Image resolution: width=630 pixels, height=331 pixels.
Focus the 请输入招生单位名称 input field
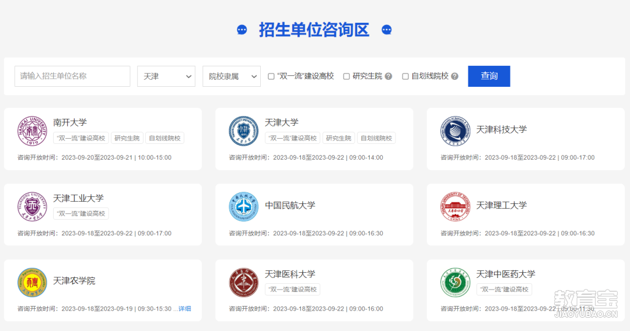point(72,76)
